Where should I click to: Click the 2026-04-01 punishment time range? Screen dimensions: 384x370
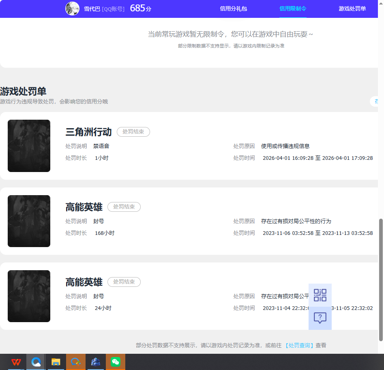pos(318,158)
